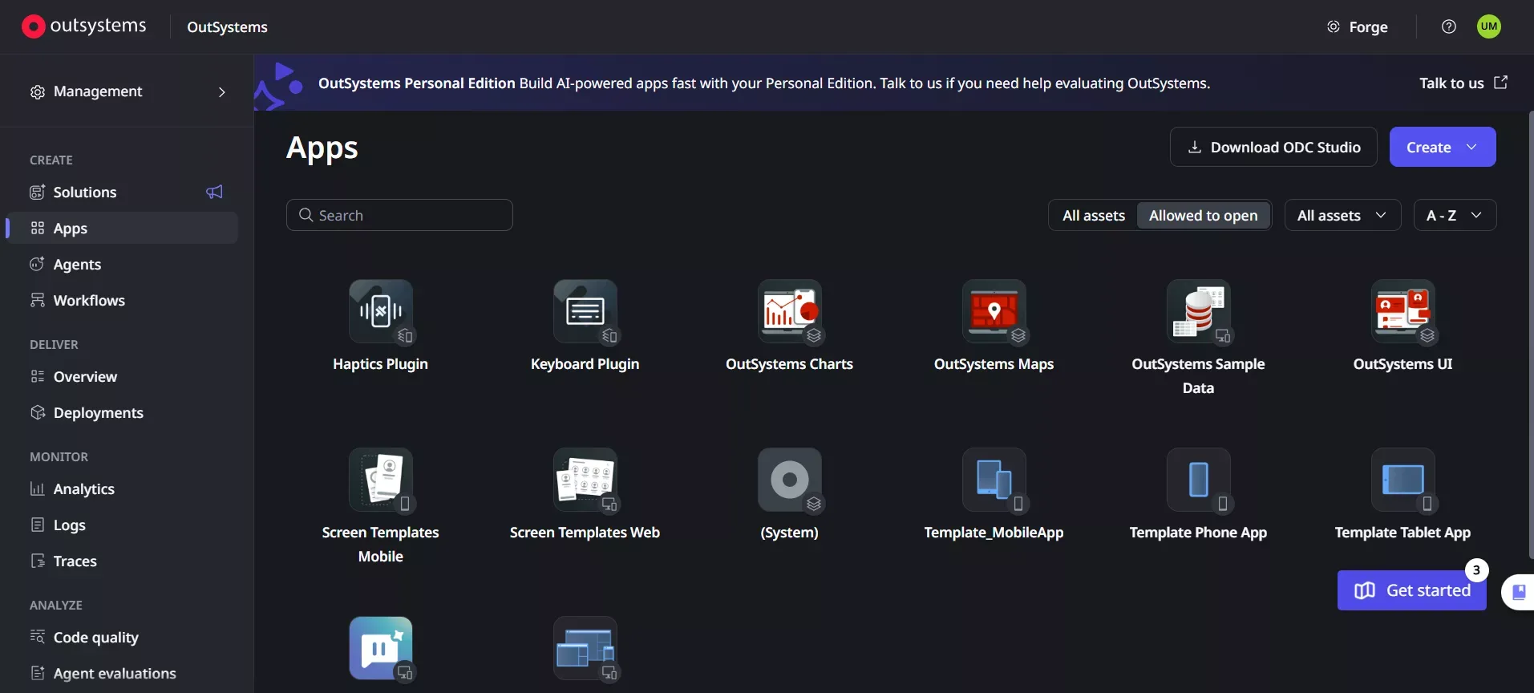Screen dimensions: 1534x693
Task: Open the help question mark icon
Action: tap(1449, 26)
